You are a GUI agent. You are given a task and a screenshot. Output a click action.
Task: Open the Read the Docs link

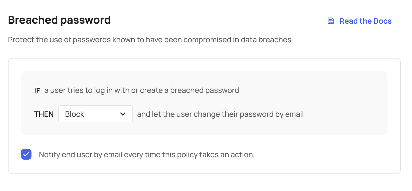365,21
